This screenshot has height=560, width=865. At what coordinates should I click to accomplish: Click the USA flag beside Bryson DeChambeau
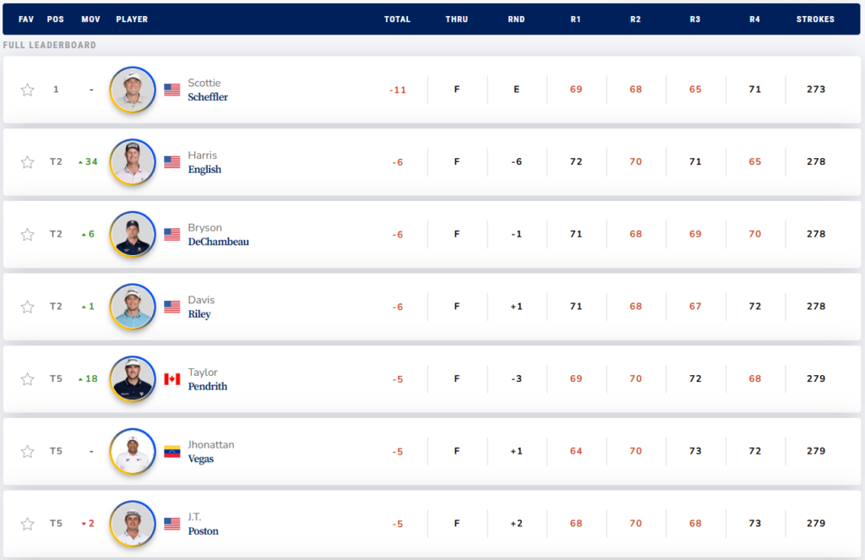click(x=172, y=234)
